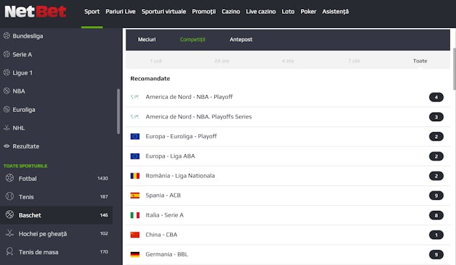456x265 pixels.
Task: Click the Tenis ball icon
Action: coord(10,197)
